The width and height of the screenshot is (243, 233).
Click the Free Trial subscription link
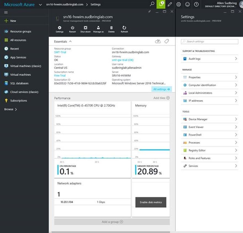(60, 75)
